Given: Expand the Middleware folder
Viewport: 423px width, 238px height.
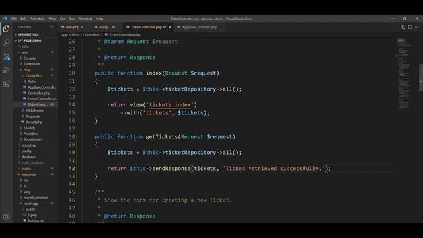Looking at the screenshot, I should pyautogui.click(x=34, y=110).
